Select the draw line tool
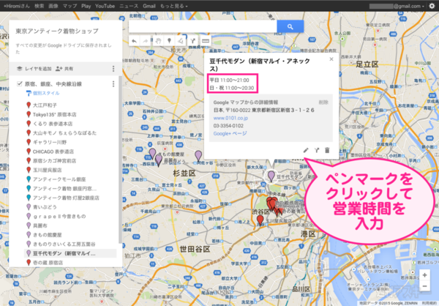This screenshot has width=439, height=306. (181, 41)
